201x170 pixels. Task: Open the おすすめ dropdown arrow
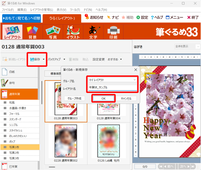tap(121, 59)
